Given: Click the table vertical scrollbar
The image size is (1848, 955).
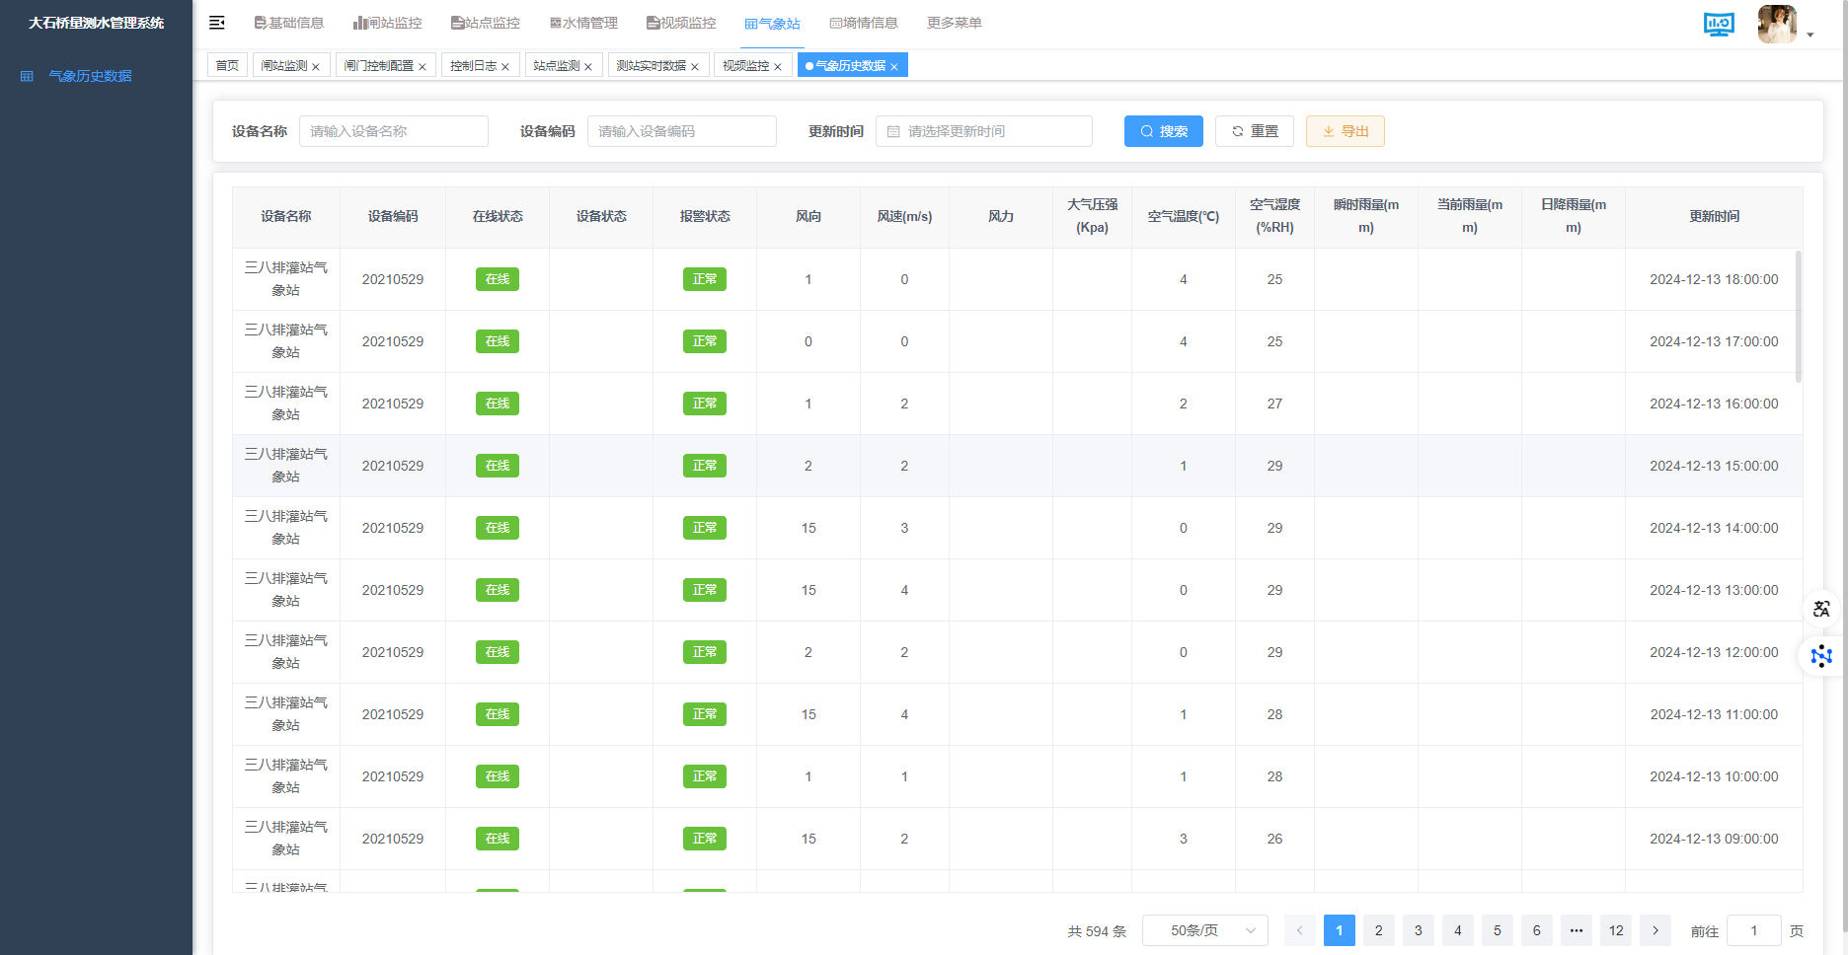Looking at the screenshot, I should click(1798, 316).
